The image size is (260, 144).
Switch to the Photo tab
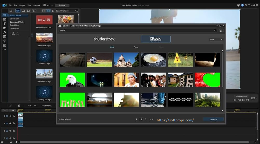coord(136,47)
